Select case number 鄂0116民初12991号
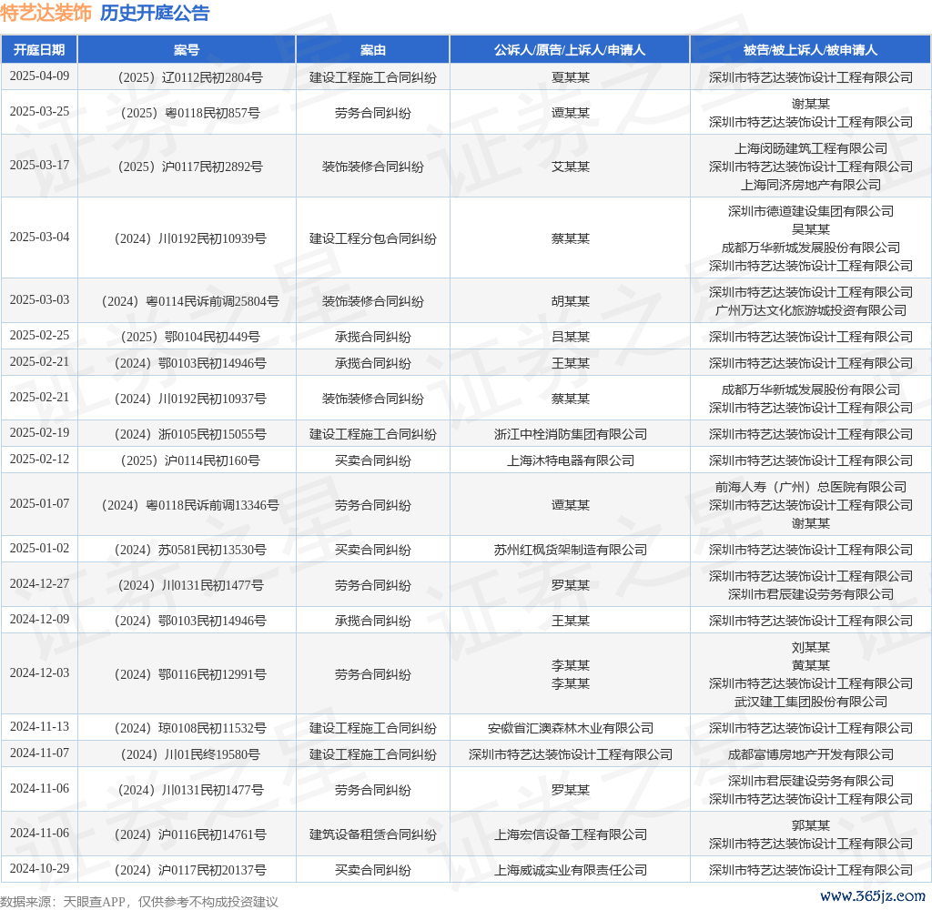Viewport: 932px width, 910px height. pyautogui.click(x=190, y=674)
